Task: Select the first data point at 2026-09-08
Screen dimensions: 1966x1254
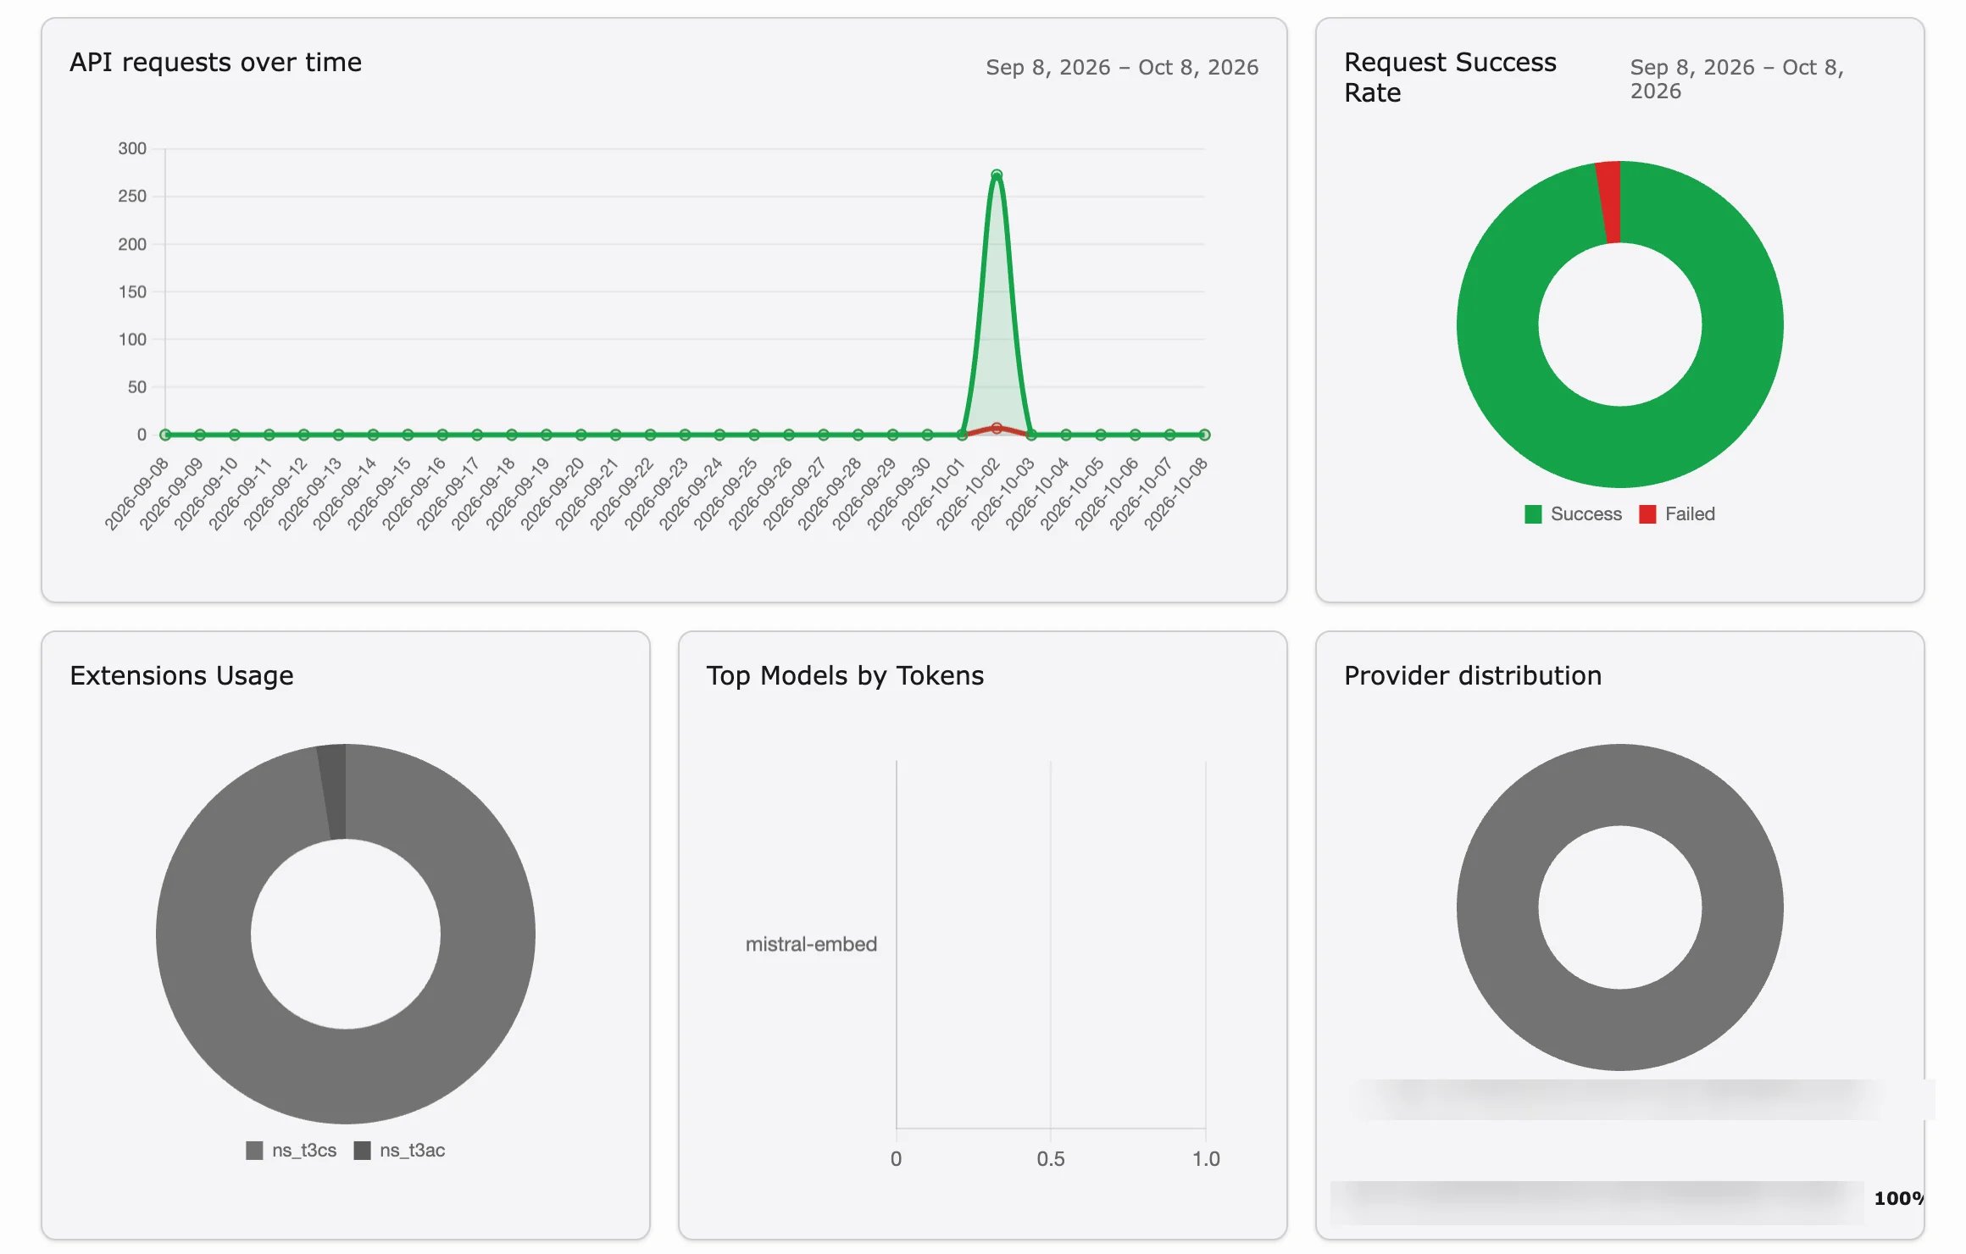Action: click(165, 435)
